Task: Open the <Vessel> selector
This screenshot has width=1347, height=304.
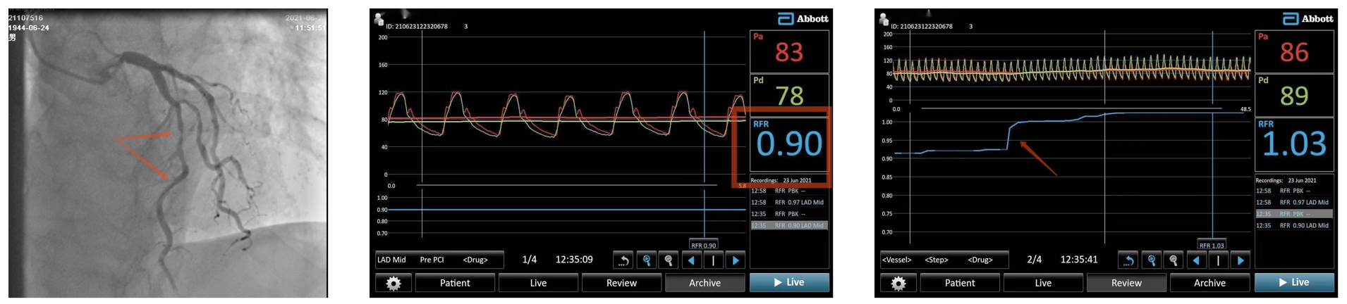Action: coord(896,260)
